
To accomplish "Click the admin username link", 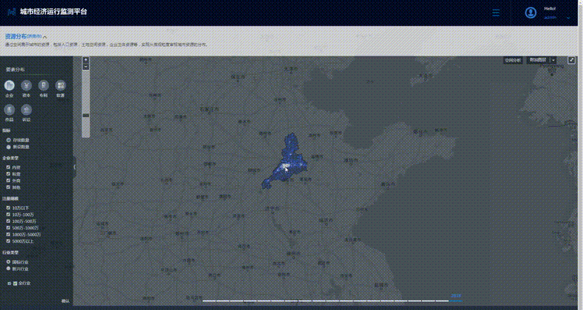I will [550, 17].
